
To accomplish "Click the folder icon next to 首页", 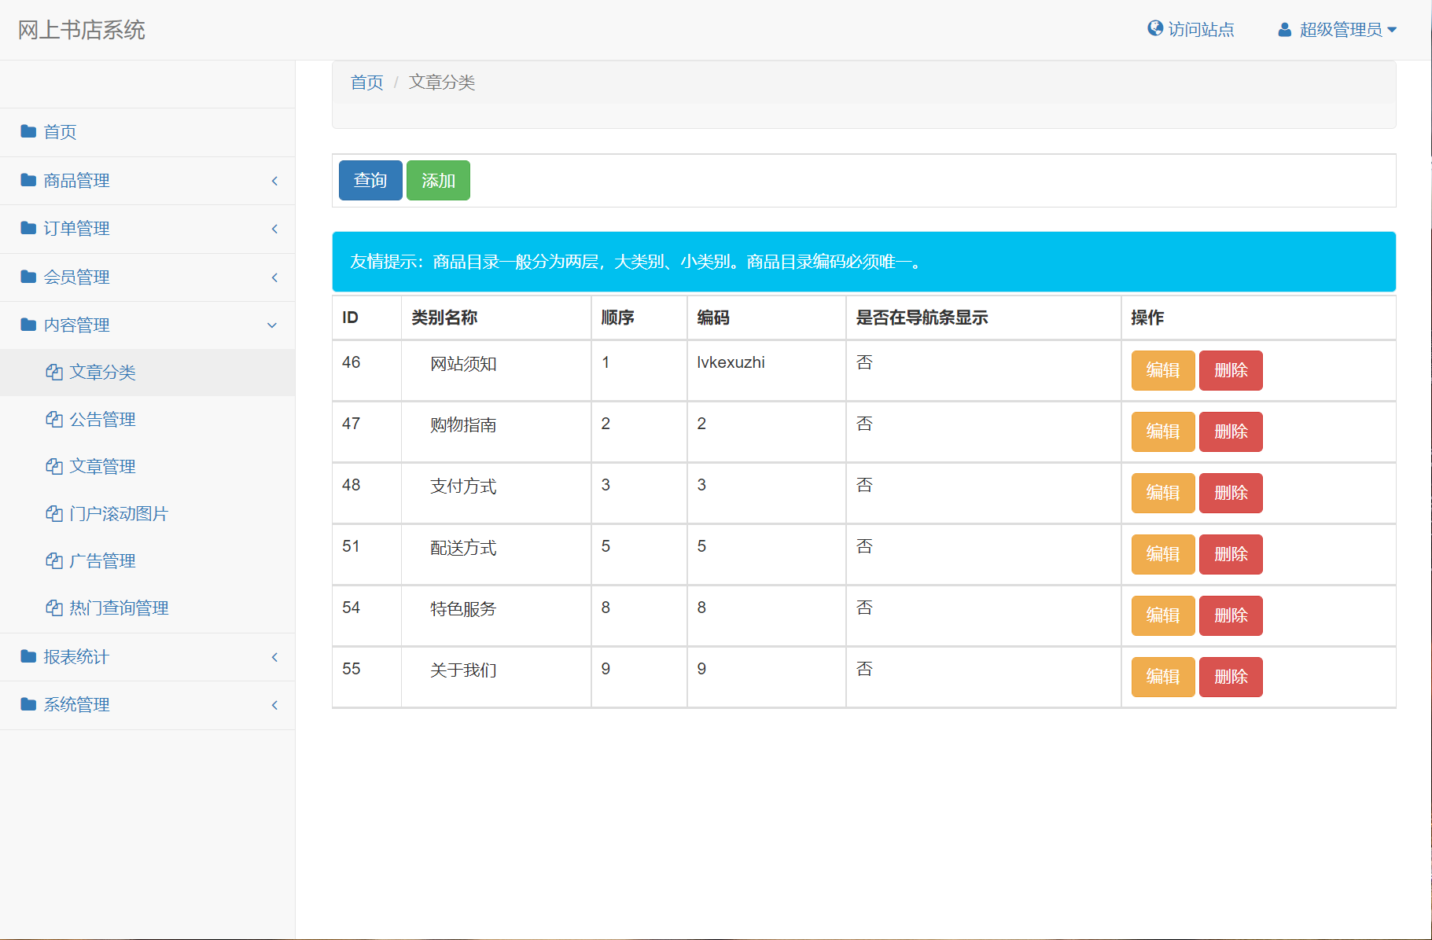I will 27,131.
